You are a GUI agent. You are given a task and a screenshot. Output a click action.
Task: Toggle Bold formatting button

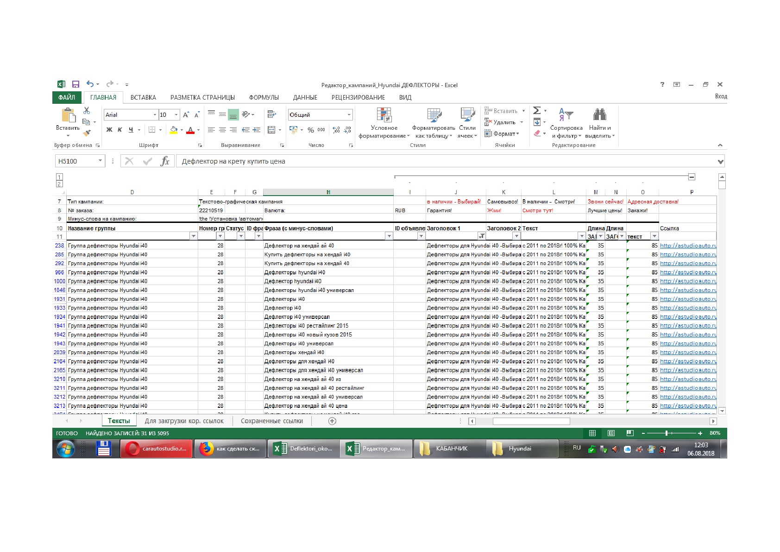pos(109,130)
